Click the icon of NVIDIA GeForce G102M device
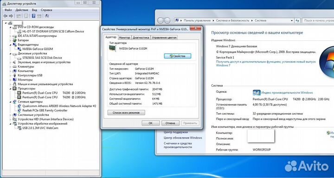 [x=19, y=49]
